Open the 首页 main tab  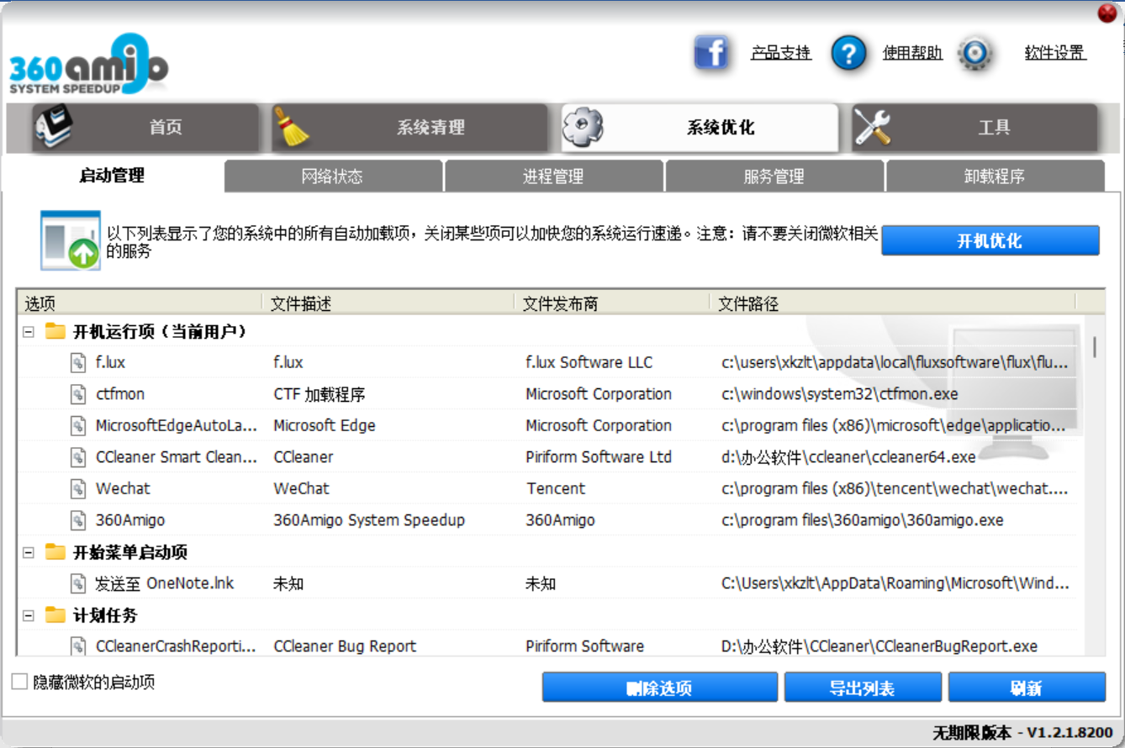(x=145, y=128)
